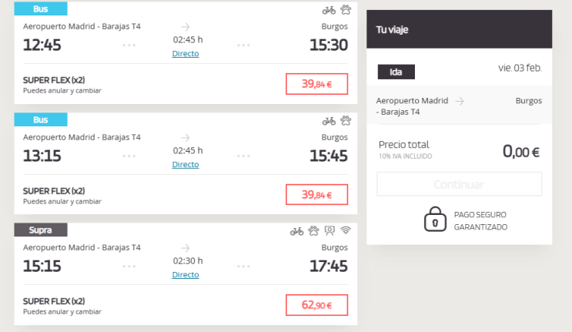Select the 39,84 € fare for the 12:45 departure
This screenshot has width=572, height=332.
pos(316,84)
